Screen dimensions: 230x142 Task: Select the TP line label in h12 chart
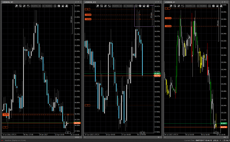88,105
